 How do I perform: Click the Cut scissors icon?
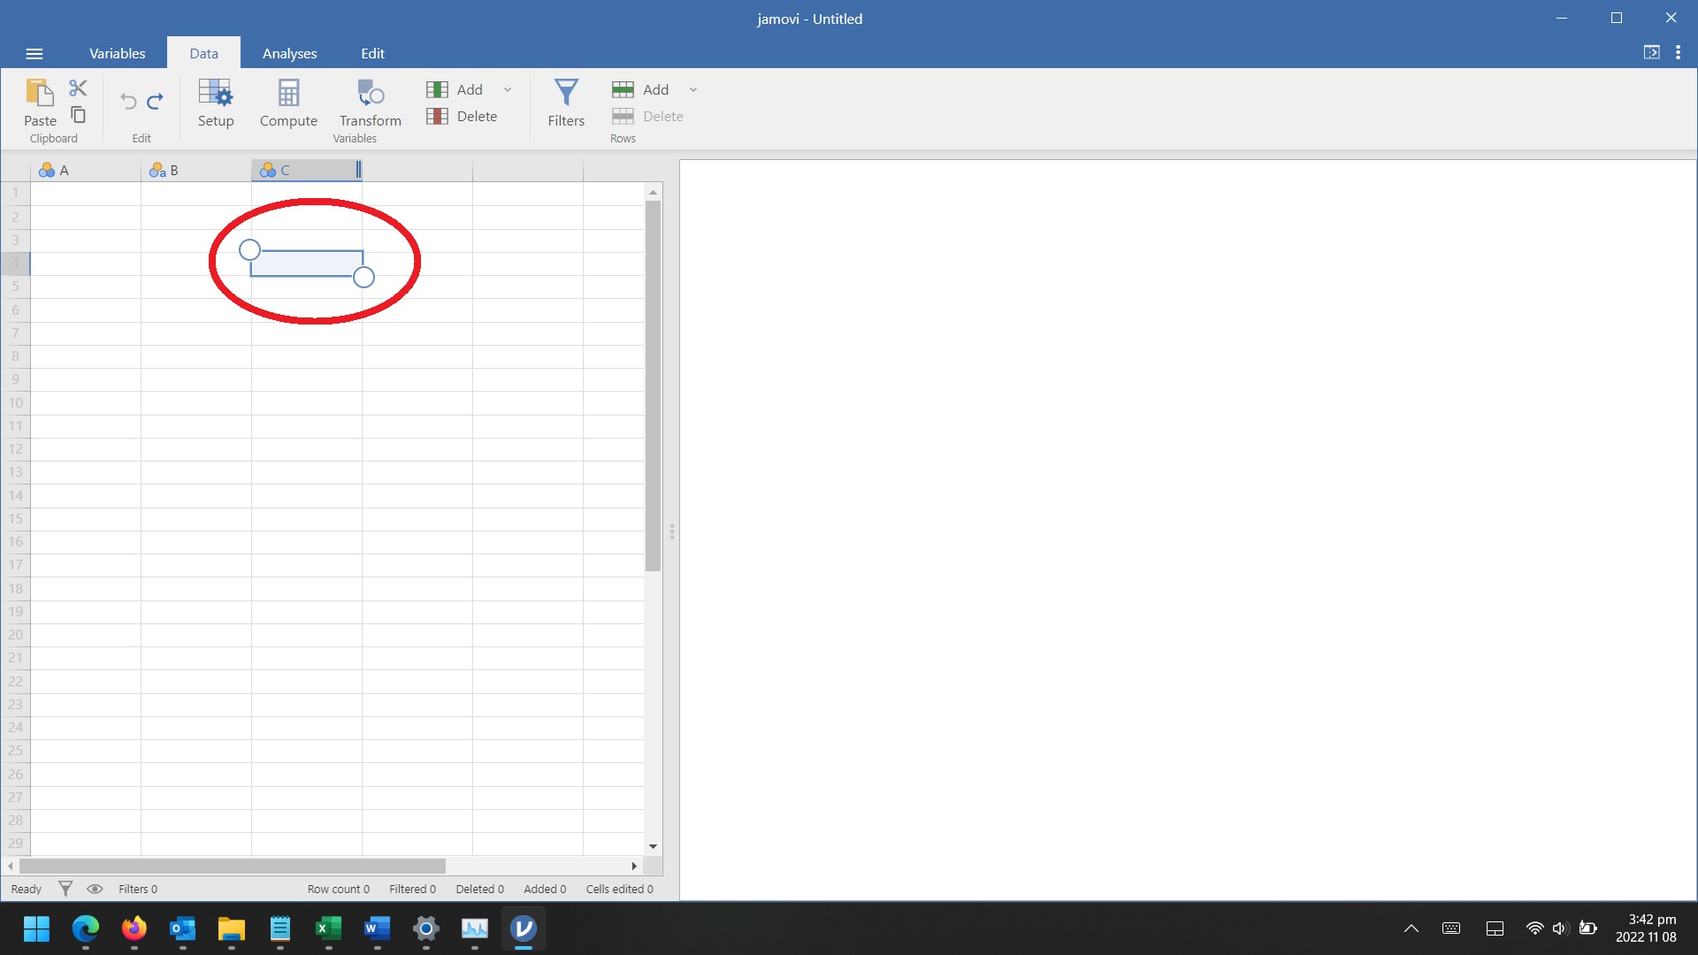pyautogui.click(x=78, y=88)
